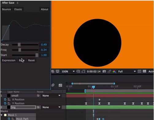Select the Freq value 0.34 field
Viewport: 154px width, 120px height.
(x=44, y=50)
